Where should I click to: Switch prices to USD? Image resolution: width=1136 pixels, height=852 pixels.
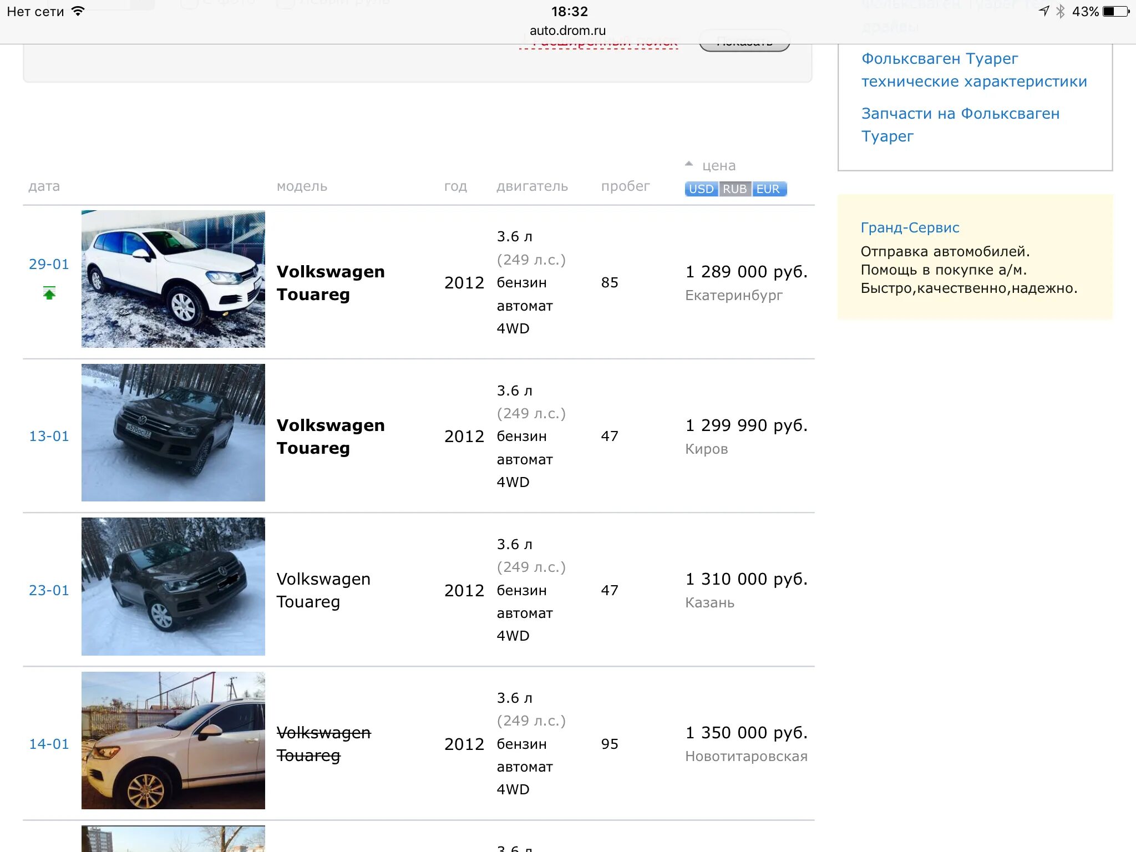pos(701,189)
